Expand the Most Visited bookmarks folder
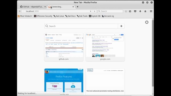The image size is (171, 96). [x=25, y=16]
